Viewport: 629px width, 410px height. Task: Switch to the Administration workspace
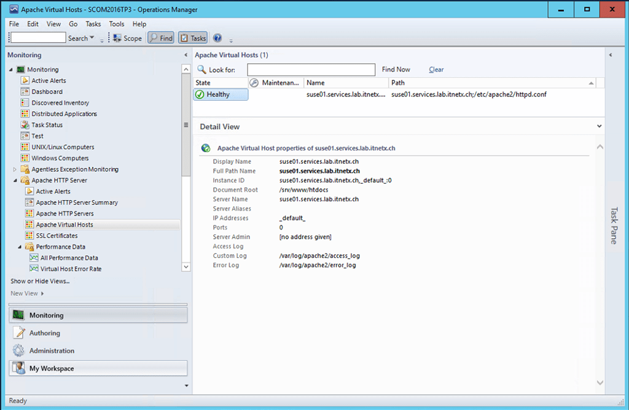[98, 350]
